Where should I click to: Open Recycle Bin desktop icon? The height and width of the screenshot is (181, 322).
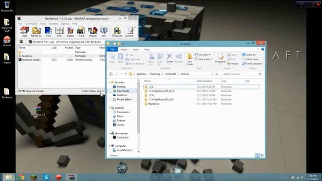coord(7,7)
